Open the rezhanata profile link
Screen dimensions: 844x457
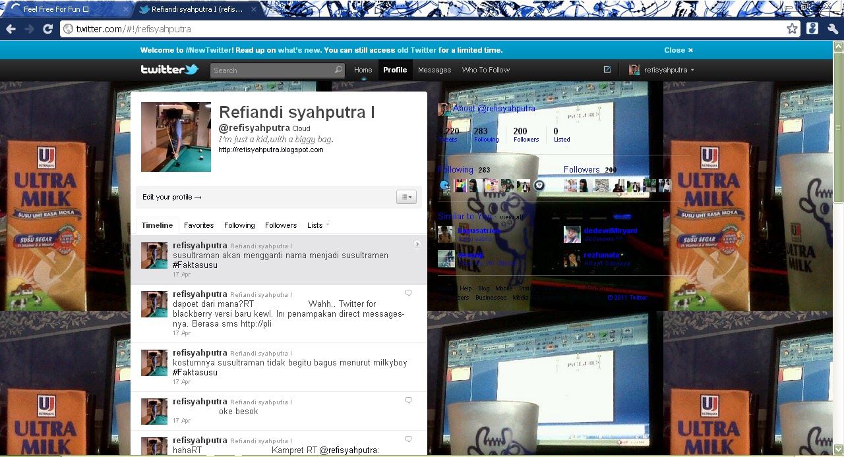(602, 255)
